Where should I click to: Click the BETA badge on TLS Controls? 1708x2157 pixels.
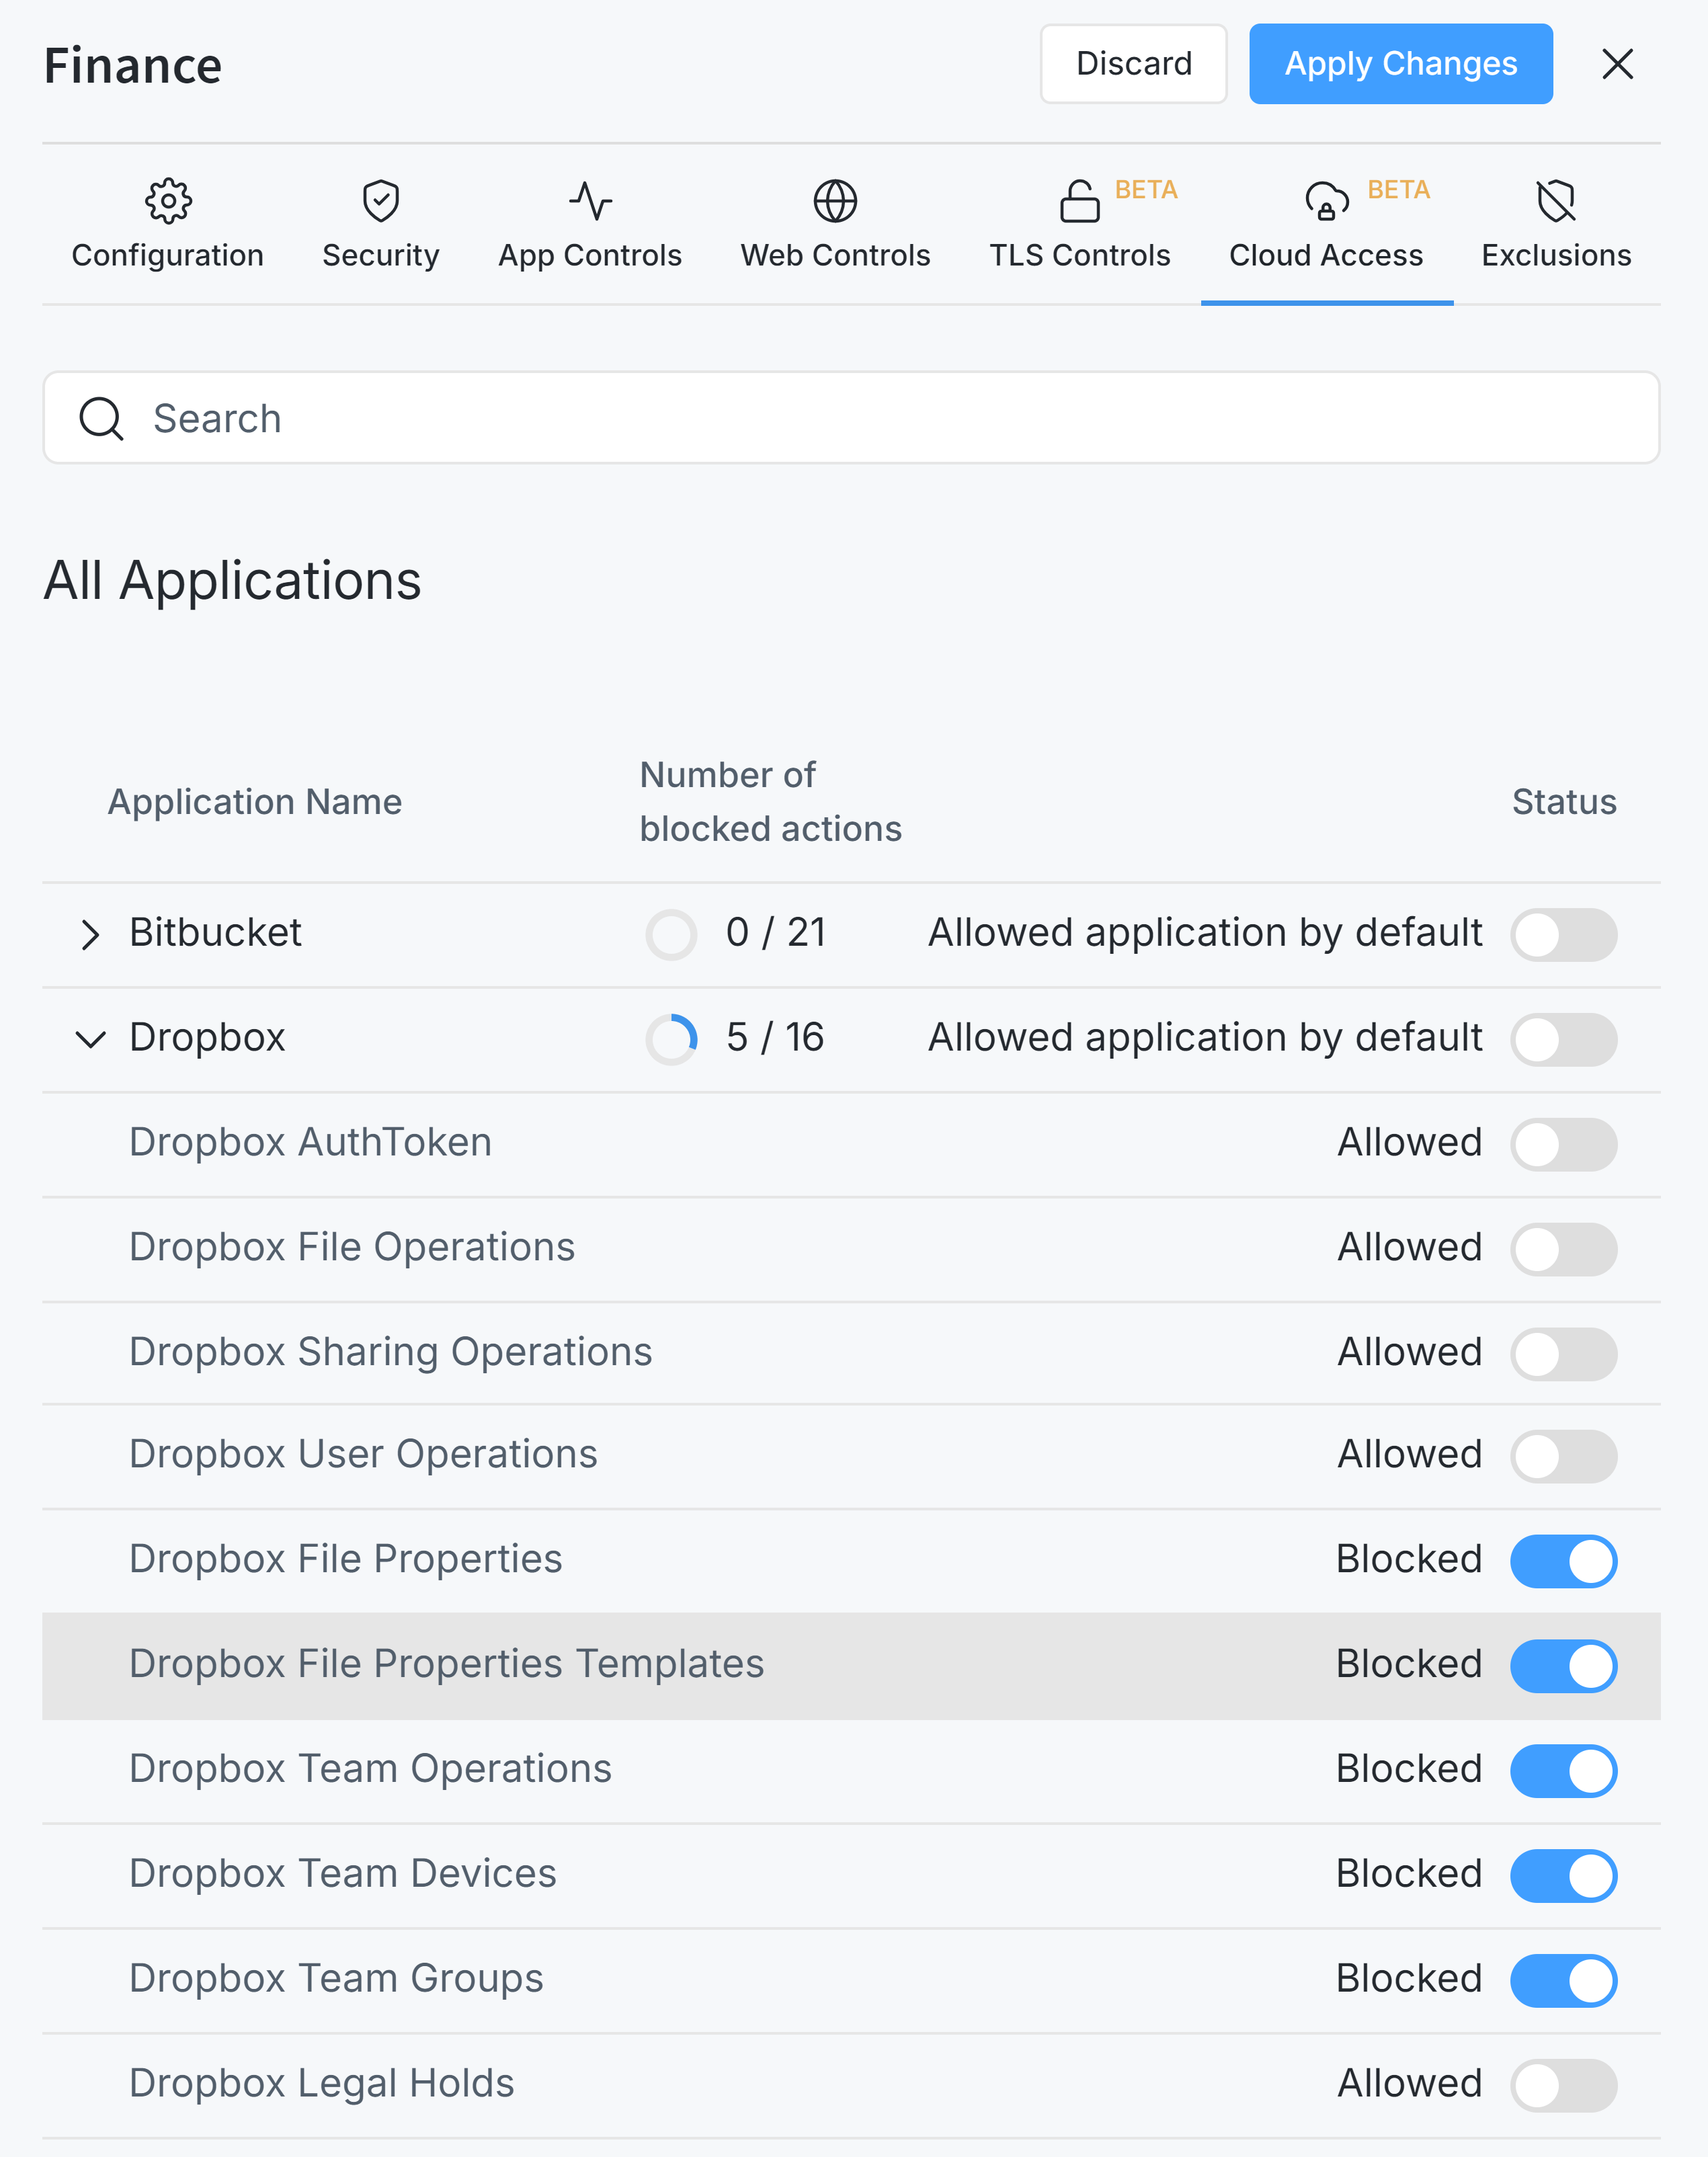click(x=1146, y=190)
